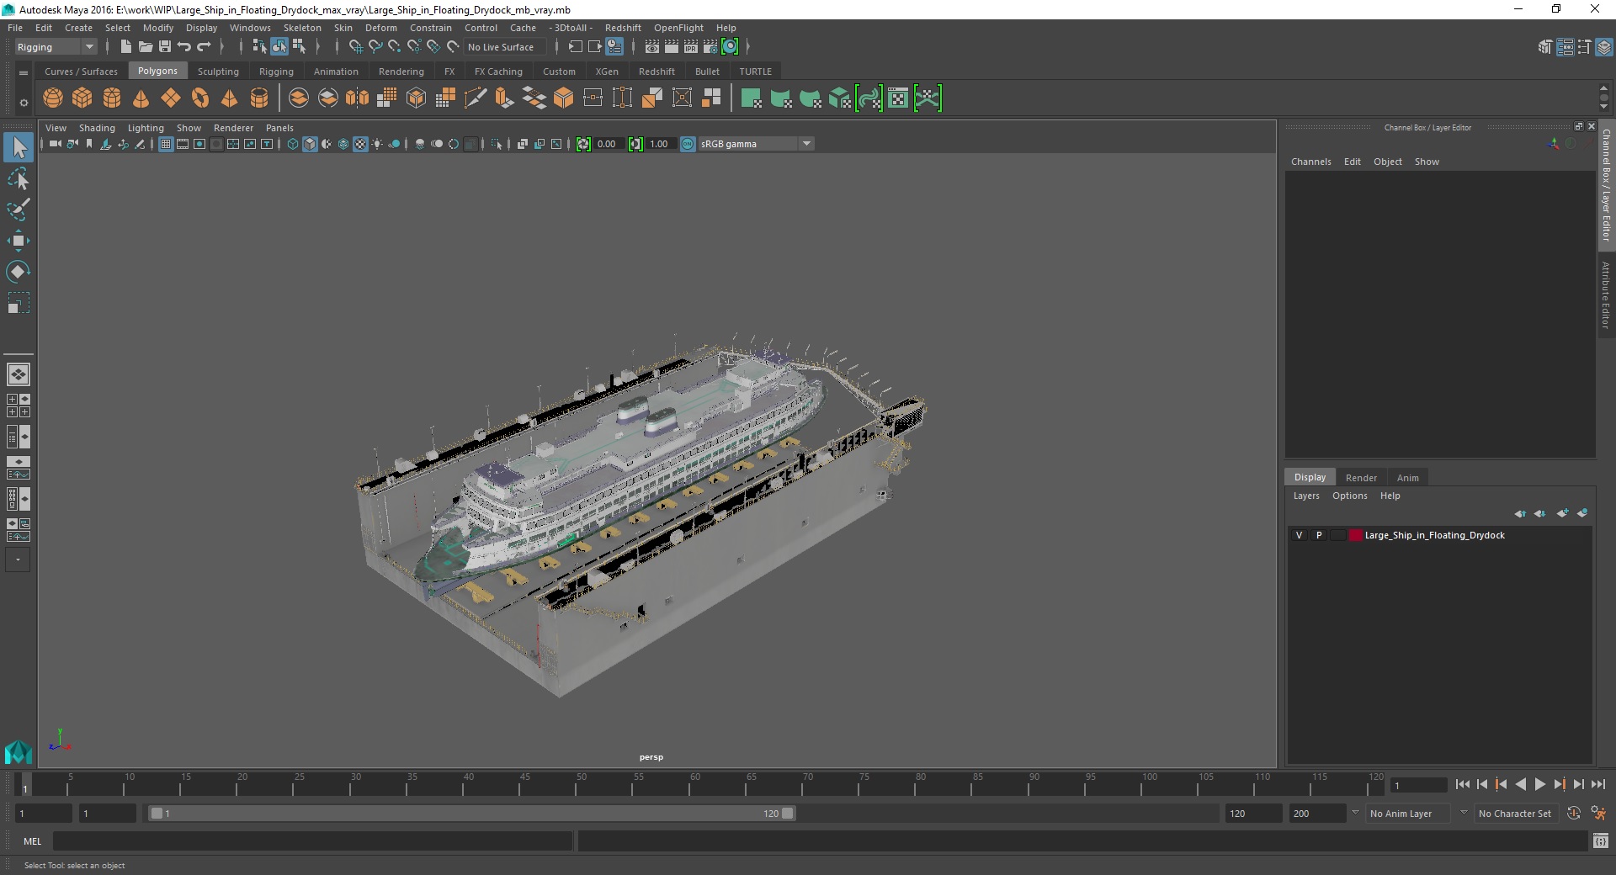Create a polygon cone from shelf
This screenshot has width=1616, height=875.
(x=141, y=98)
